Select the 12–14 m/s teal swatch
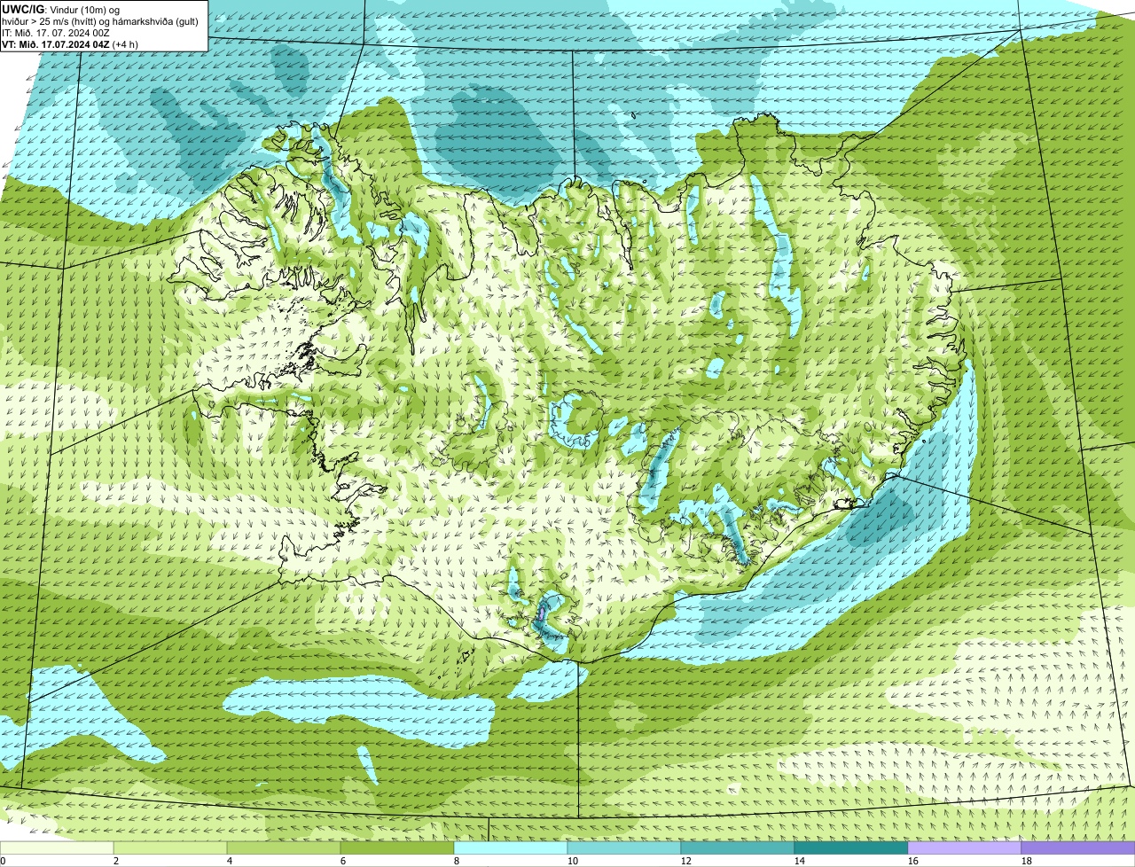 (x=738, y=847)
